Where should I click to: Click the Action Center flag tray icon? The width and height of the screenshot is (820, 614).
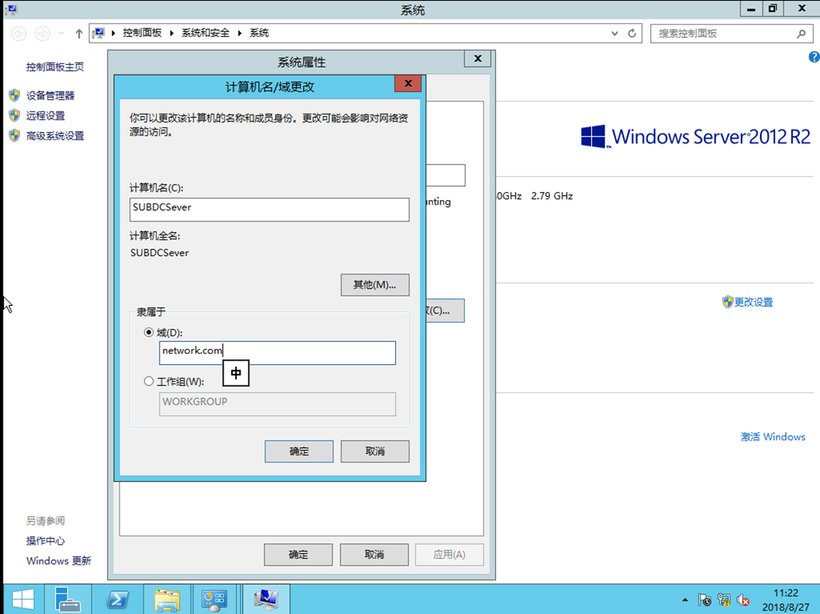click(705, 599)
